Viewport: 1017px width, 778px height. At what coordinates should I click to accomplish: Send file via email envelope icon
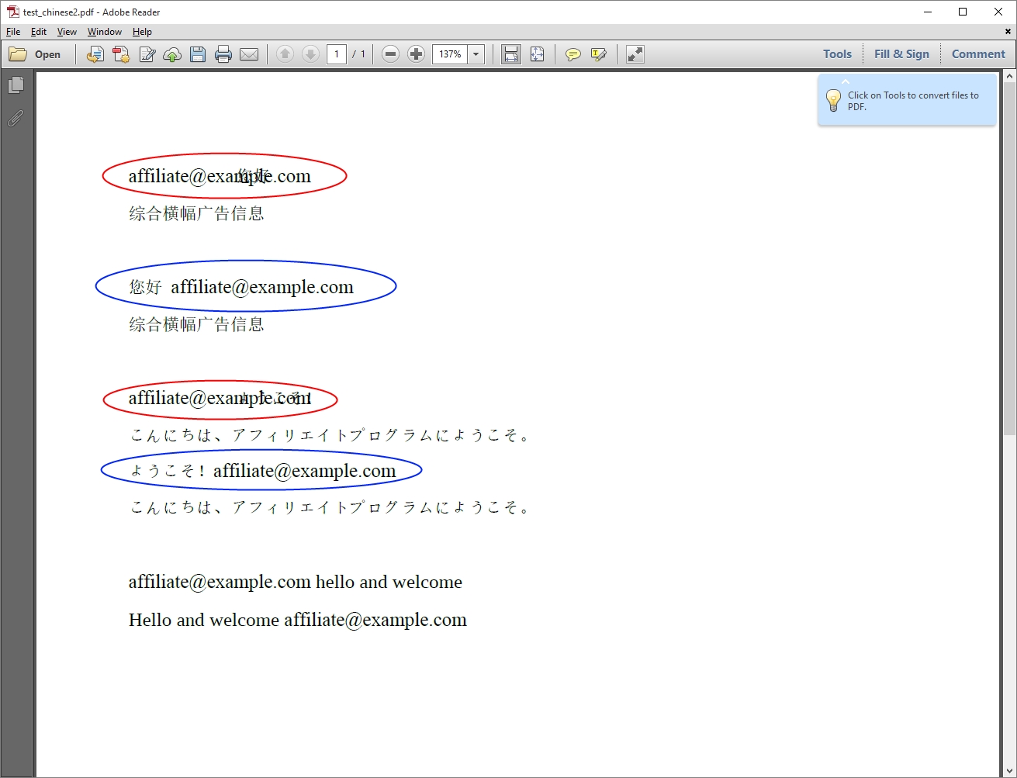point(249,54)
